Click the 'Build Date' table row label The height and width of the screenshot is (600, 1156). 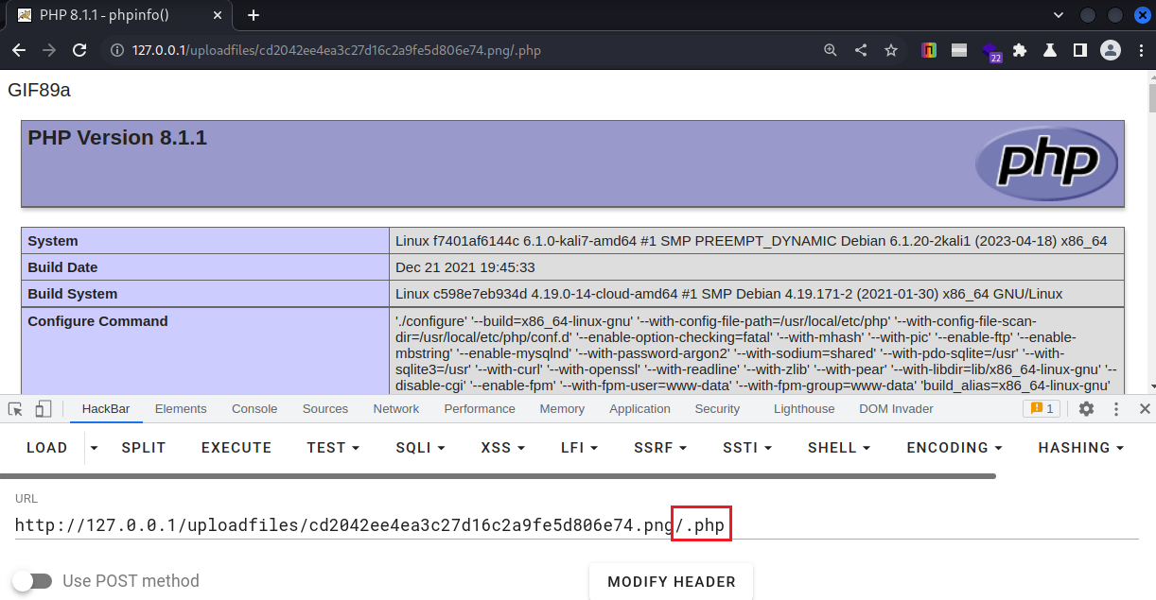coord(204,267)
